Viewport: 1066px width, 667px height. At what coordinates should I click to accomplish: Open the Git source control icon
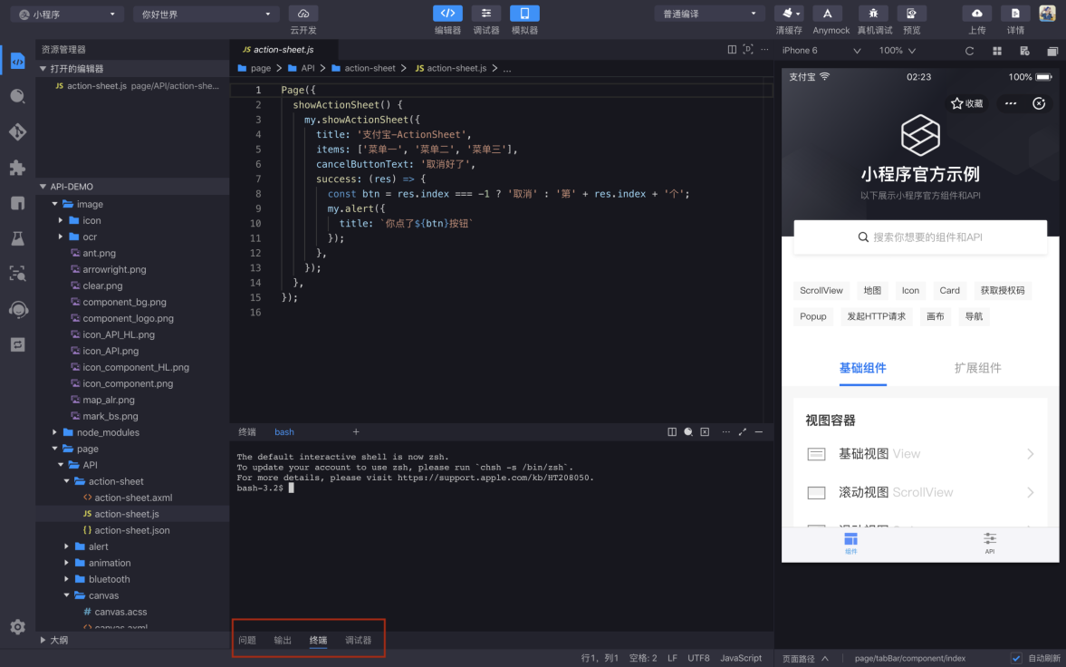[18, 132]
